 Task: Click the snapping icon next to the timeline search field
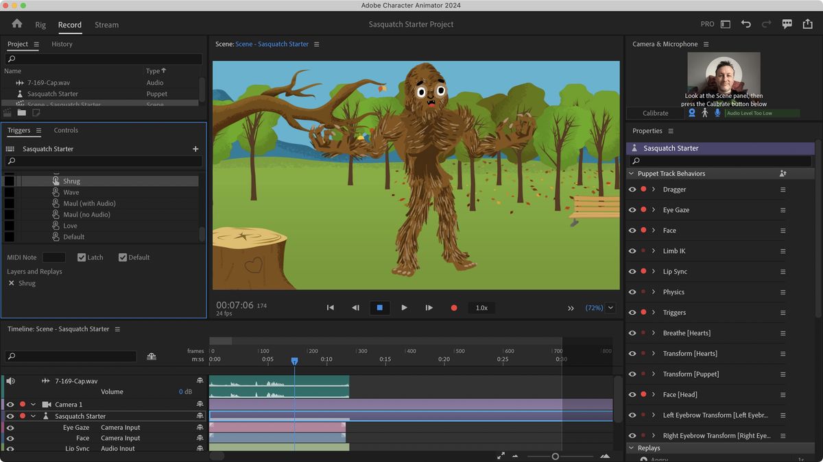[152, 356]
